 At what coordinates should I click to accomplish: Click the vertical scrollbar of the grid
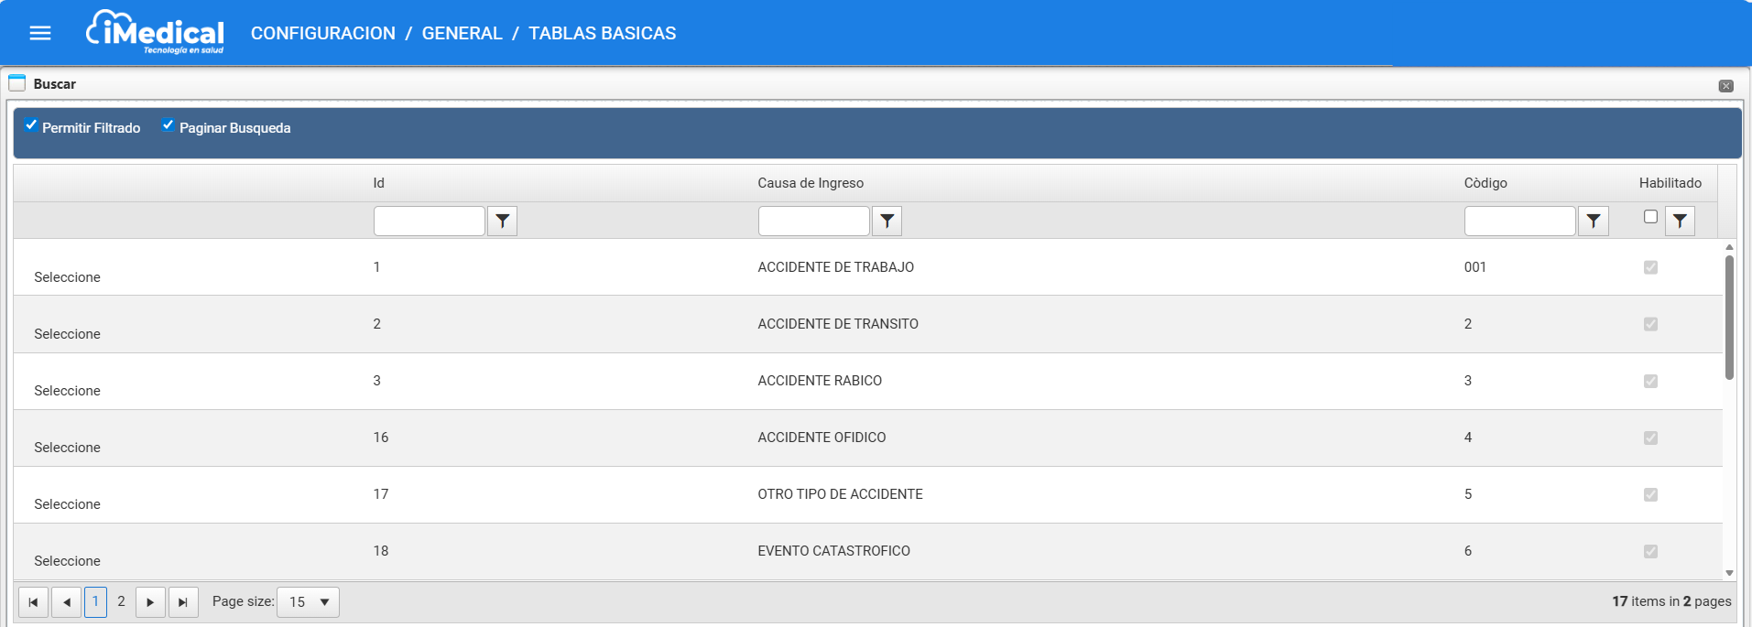[1729, 318]
